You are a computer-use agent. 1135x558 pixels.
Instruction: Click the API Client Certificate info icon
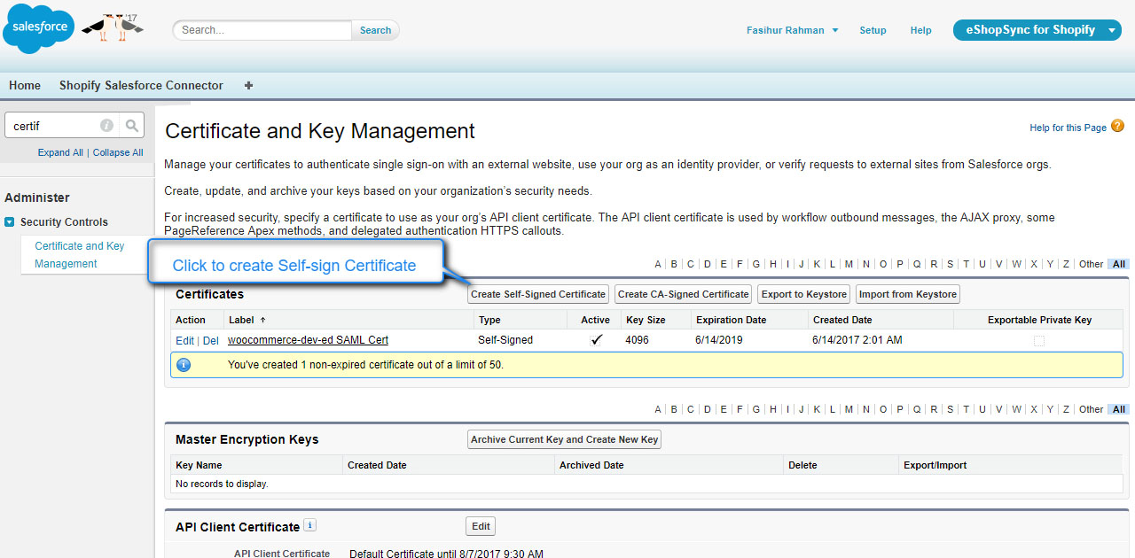(309, 525)
